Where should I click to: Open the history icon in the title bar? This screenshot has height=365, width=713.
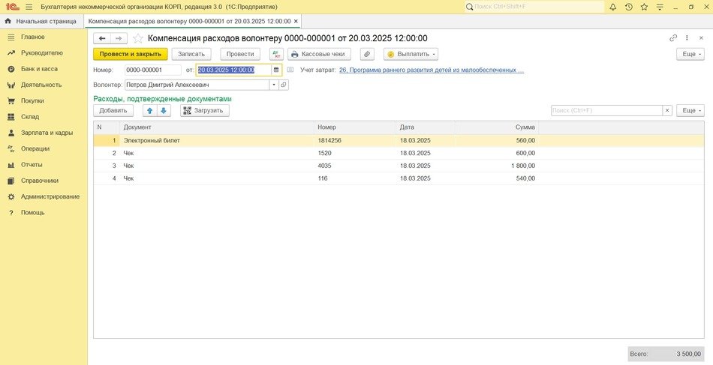tap(628, 7)
